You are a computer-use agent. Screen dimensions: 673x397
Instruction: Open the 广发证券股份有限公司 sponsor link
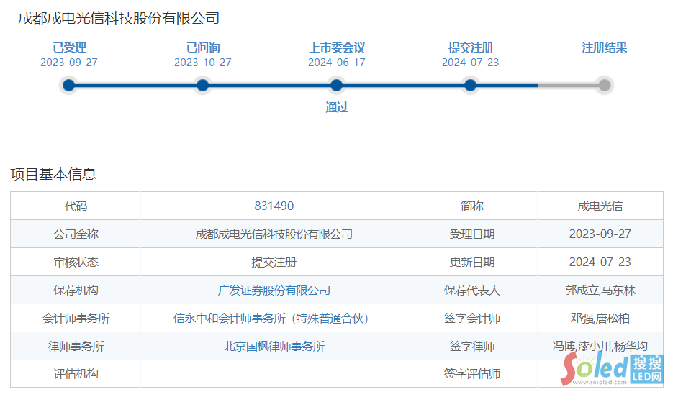pos(274,291)
